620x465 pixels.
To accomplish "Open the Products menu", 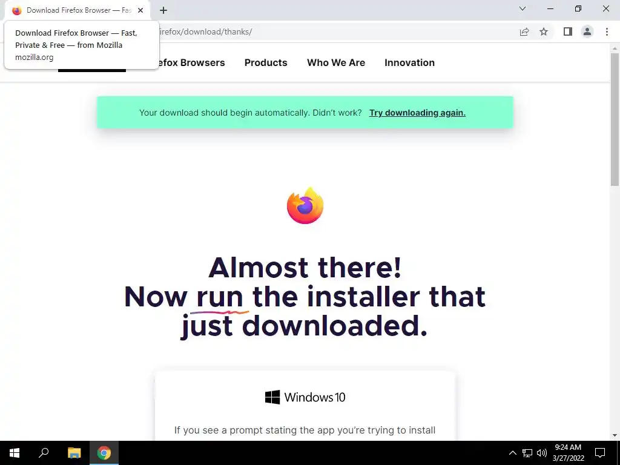I will (x=266, y=62).
